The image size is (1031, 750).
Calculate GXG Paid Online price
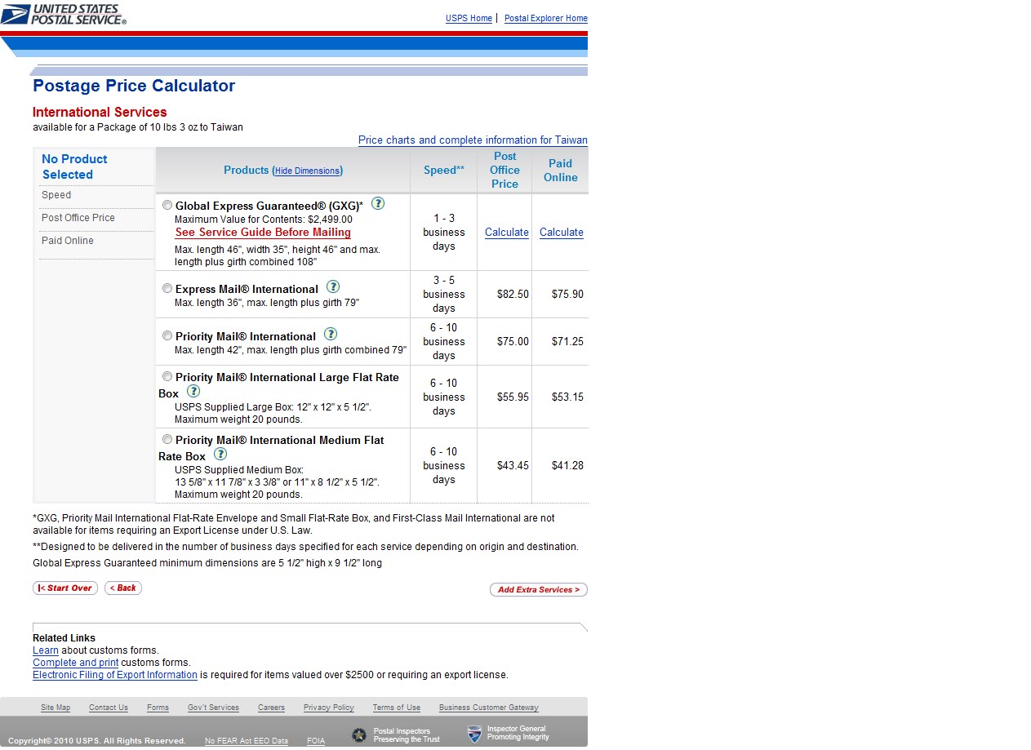pyautogui.click(x=562, y=233)
